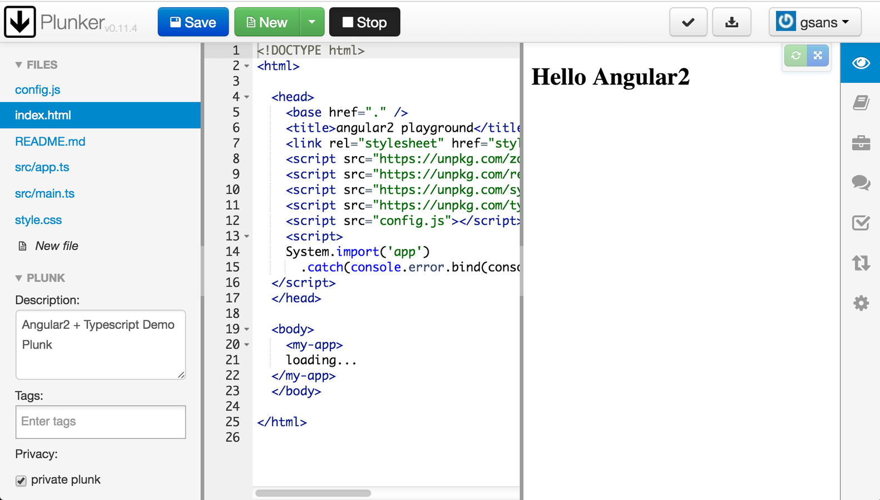Expand the preview to full window
The height and width of the screenshot is (500, 880).
(x=818, y=56)
